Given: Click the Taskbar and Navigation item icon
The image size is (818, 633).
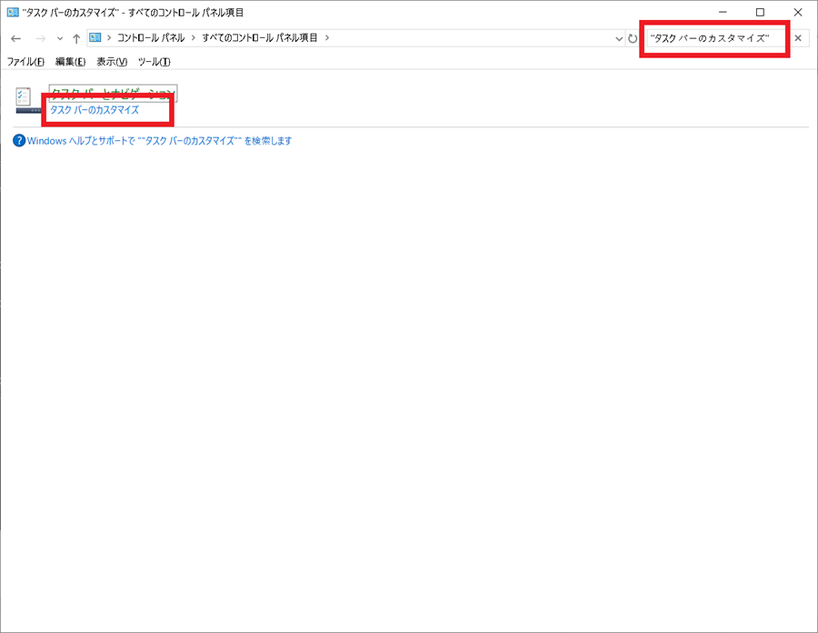Looking at the screenshot, I should 25,99.
